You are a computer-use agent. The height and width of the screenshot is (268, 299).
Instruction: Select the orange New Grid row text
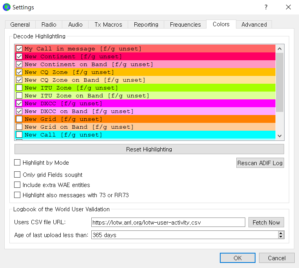coord(63,119)
